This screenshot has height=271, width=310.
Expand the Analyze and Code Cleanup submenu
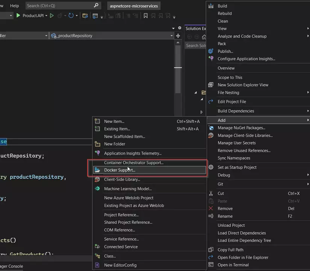[x=308, y=36]
